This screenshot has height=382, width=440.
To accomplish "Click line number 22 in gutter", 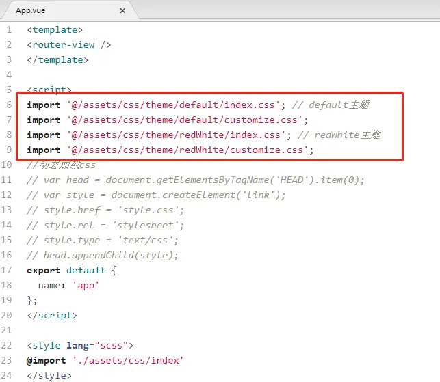I will click(x=6, y=346).
